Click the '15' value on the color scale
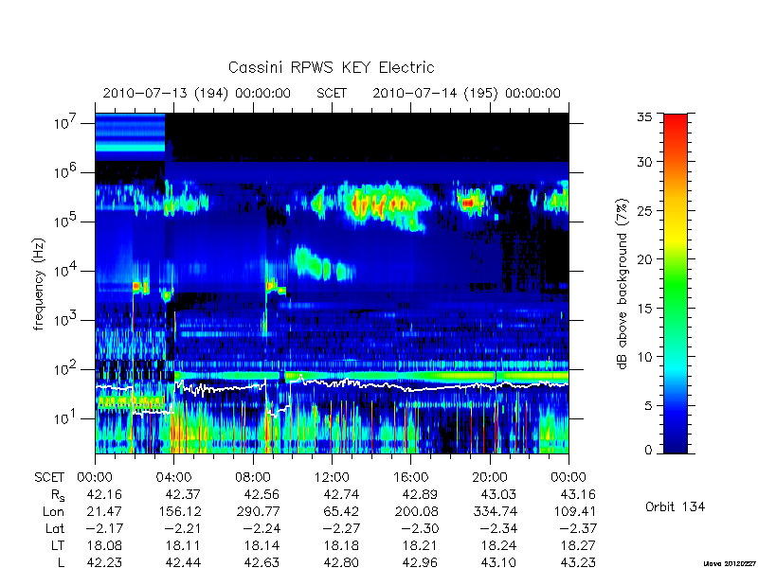This screenshot has width=758, height=568. click(644, 308)
